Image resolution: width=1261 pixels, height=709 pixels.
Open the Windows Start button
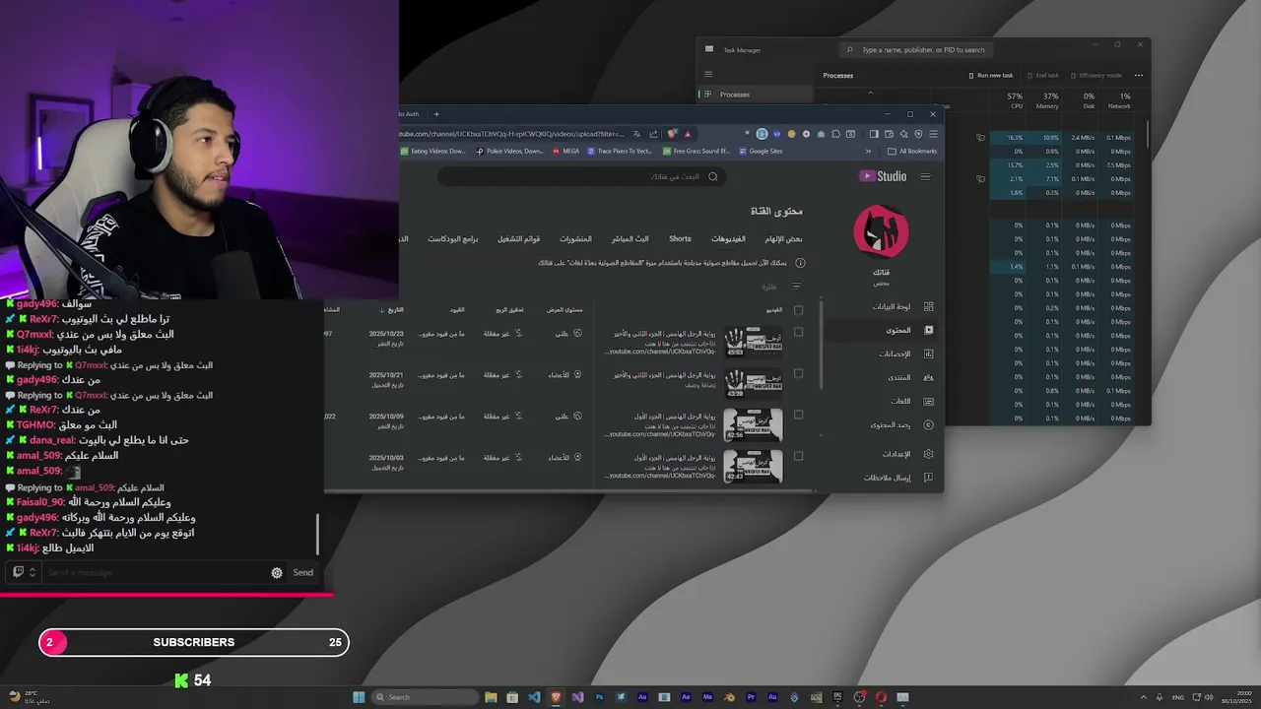click(360, 697)
